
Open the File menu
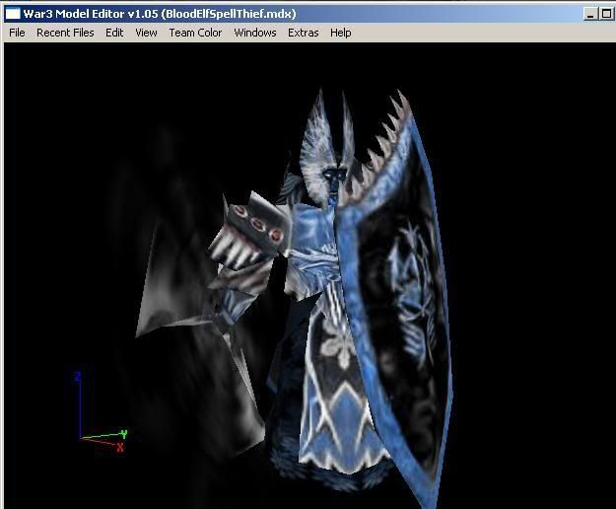17,33
